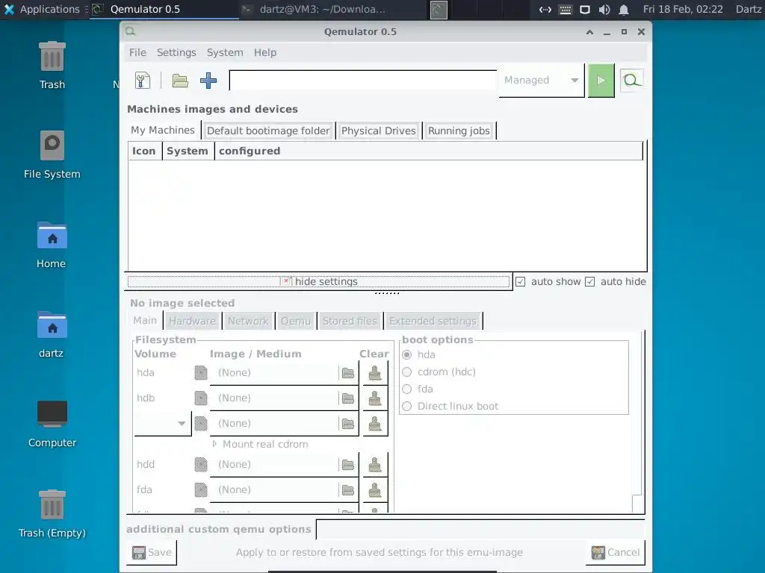Toggle the auto hide checkbox
The height and width of the screenshot is (573, 765).
[590, 281]
